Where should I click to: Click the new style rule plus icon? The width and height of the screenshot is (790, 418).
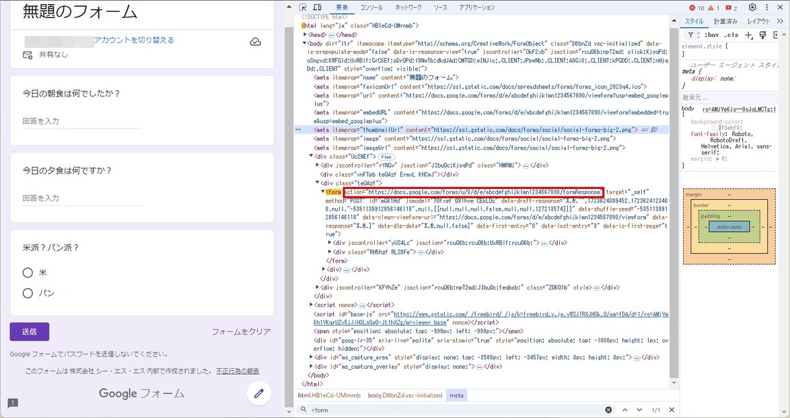click(x=749, y=35)
